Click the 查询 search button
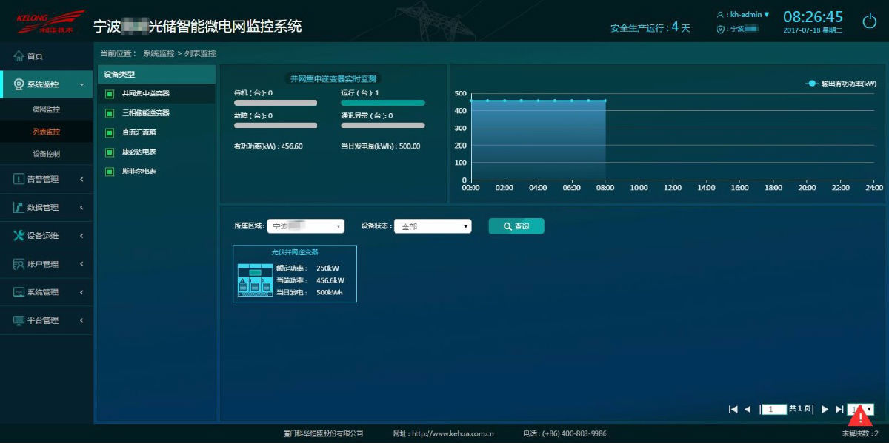 516,226
